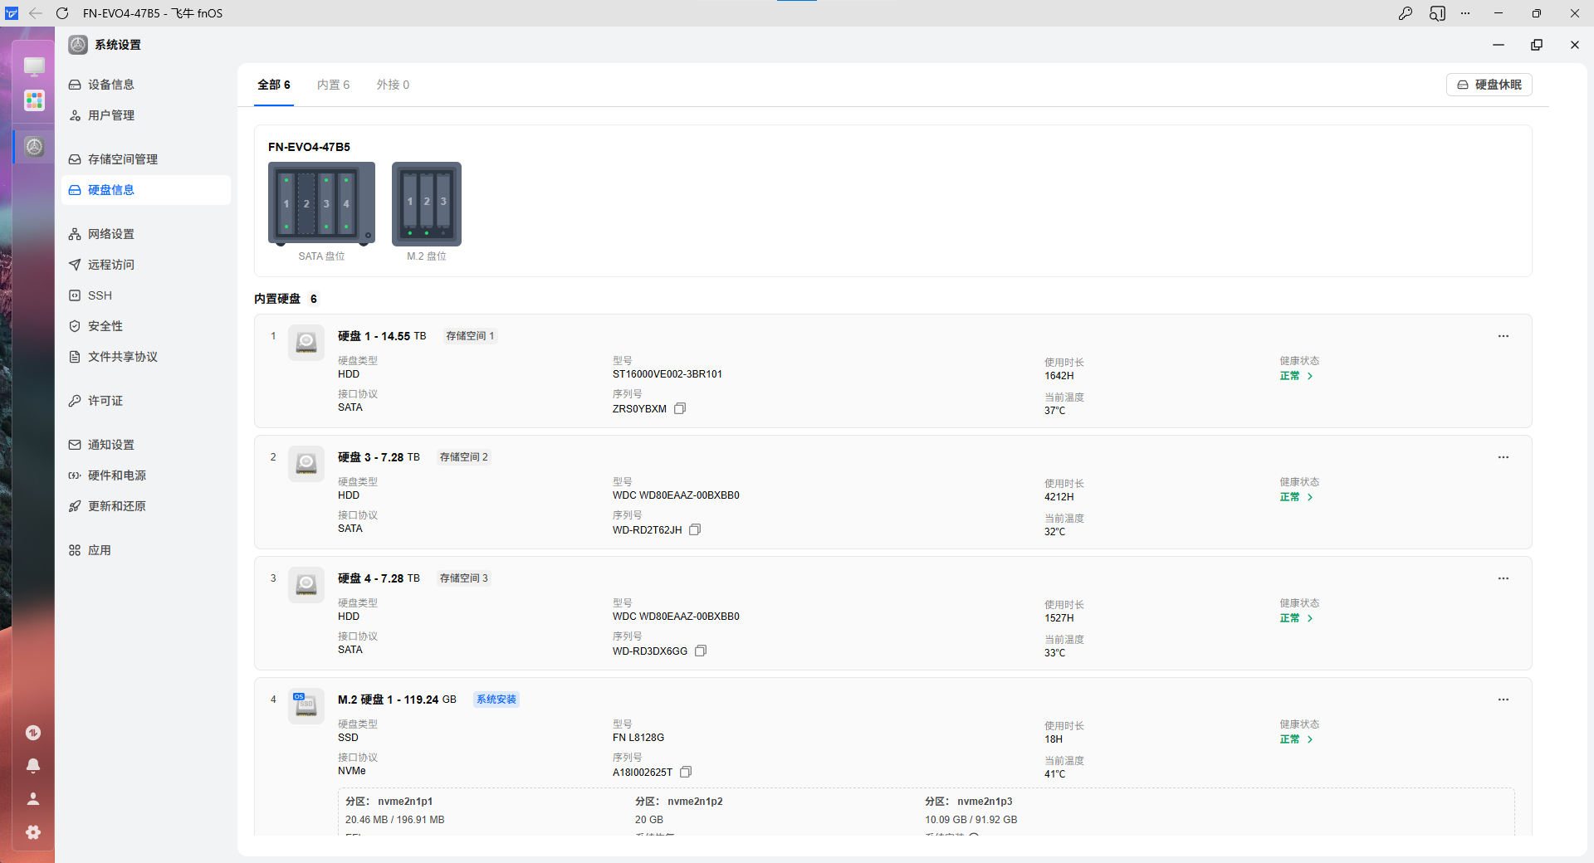Screen dimensions: 1594x863
Task: Select the system settings icon in dock
Action: tap(34, 147)
